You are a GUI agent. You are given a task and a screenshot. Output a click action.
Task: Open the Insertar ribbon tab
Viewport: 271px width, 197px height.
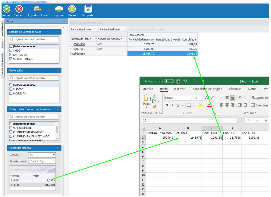(179, 89)
